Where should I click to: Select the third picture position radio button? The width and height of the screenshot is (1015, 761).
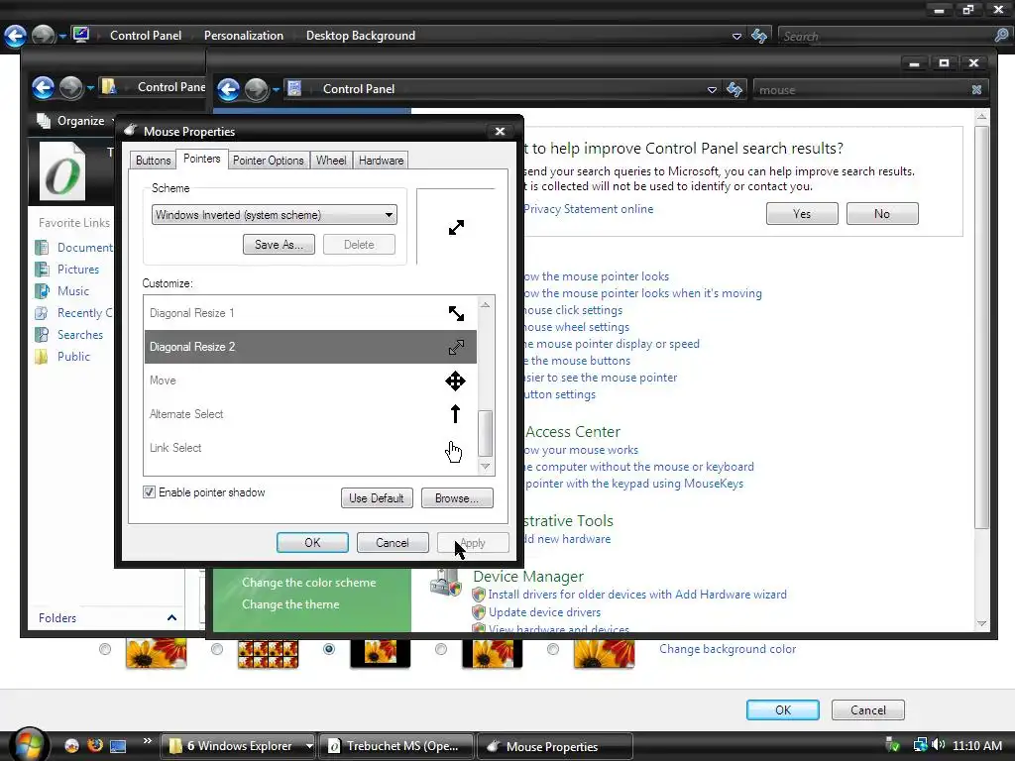point(329,649)
